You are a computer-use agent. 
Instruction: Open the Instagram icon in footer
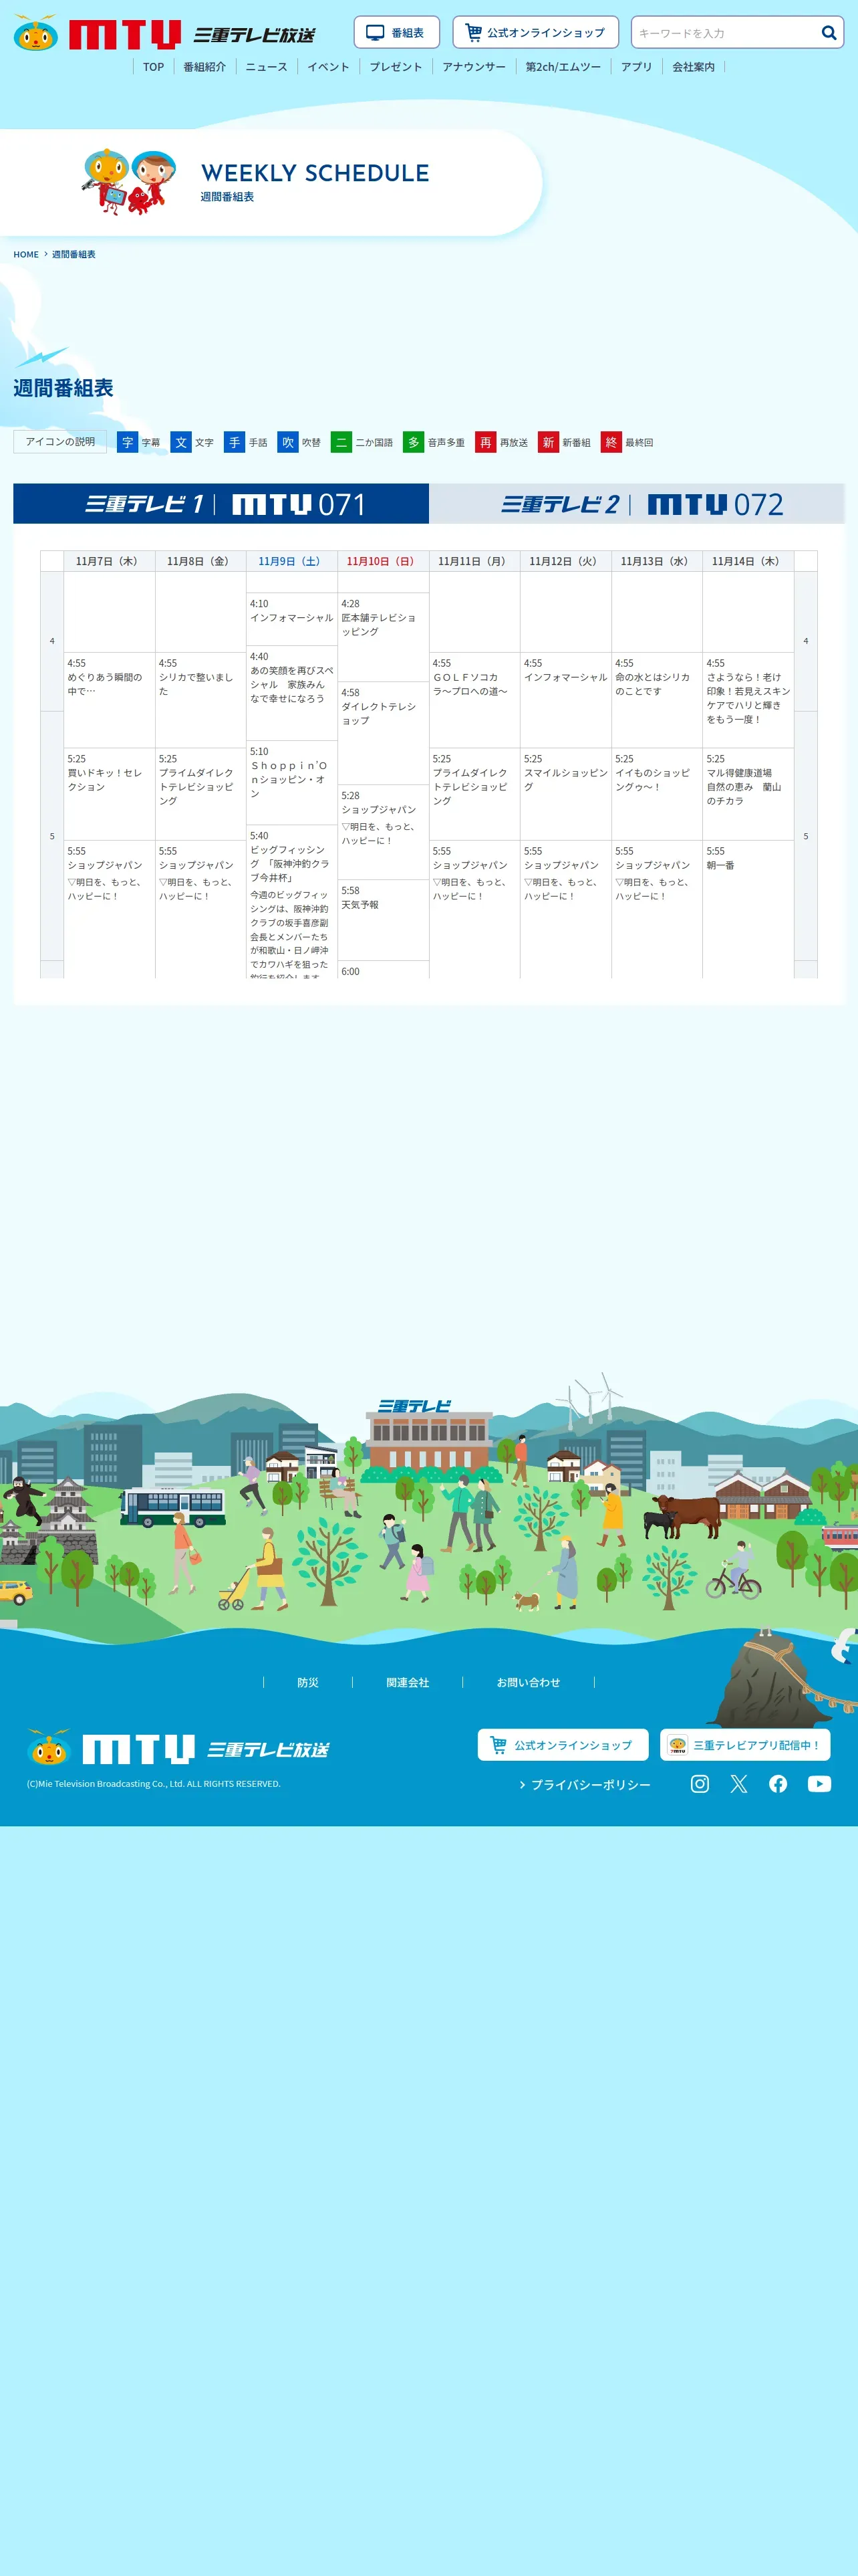tap(700, 1783)
